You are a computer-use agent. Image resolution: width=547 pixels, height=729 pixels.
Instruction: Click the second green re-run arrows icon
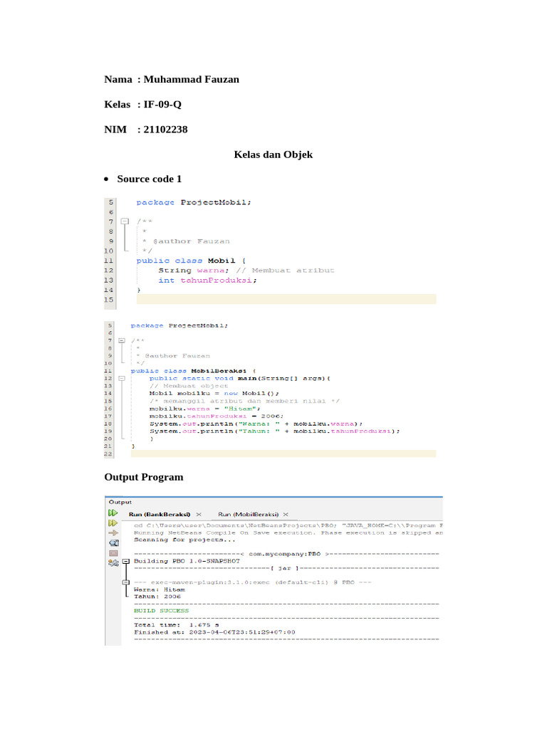(x=113, y=525)
